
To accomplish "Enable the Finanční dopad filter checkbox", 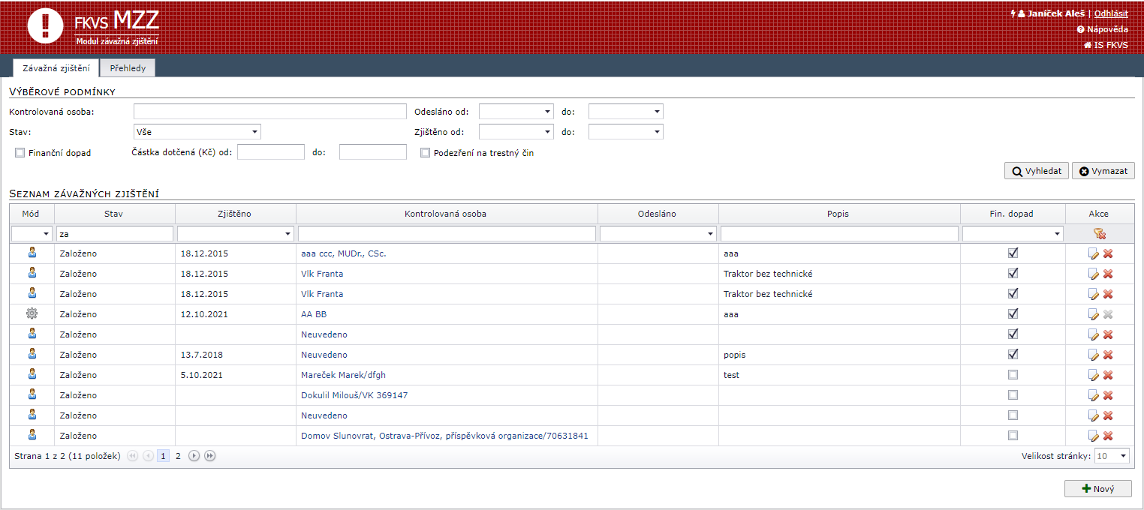I will click(20, 153).
